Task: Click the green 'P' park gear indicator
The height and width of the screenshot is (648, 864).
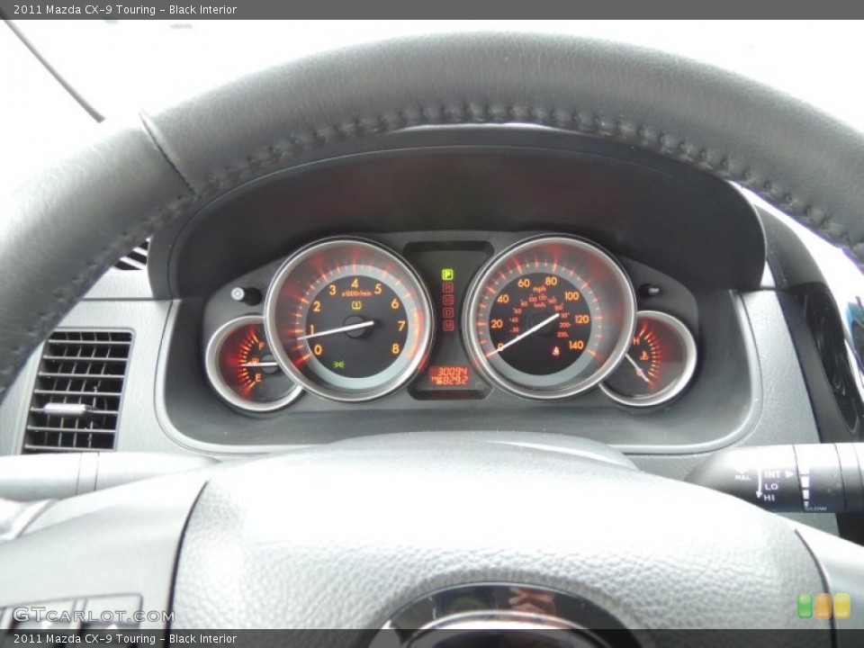Action: point(447,274)
